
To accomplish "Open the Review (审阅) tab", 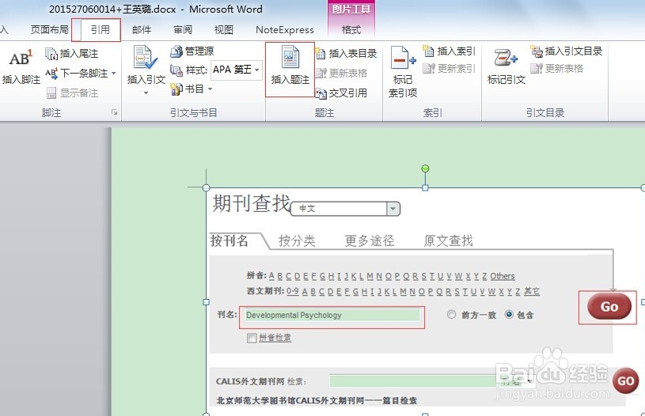I will pyautogui.click(x=183, y=29).
